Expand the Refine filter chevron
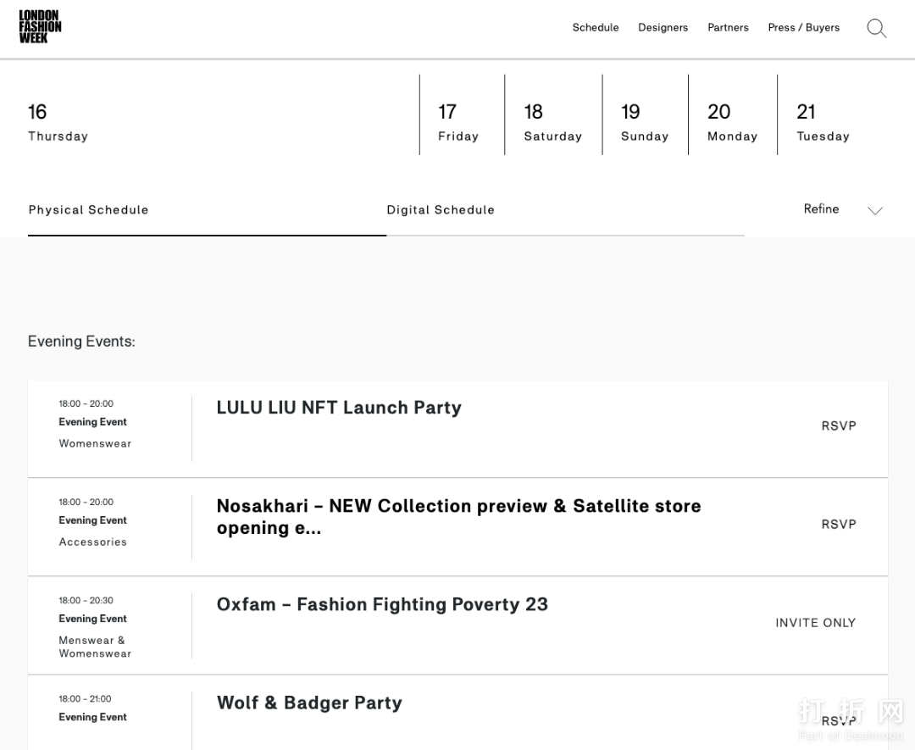 pyautogui.click(x=874, y=210)
